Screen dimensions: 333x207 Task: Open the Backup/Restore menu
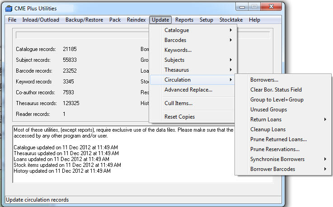[84, 20]
